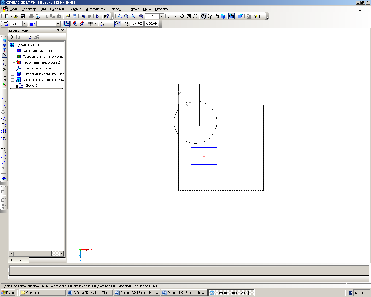Screen dimensions: 371x297
Task: Open the view orientation dropdown arrow
Action: [x=175, y=16]
